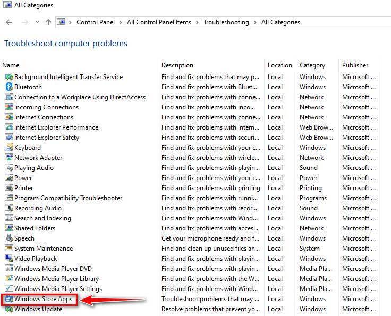Click the Video Playback icon

pos(9,259)
